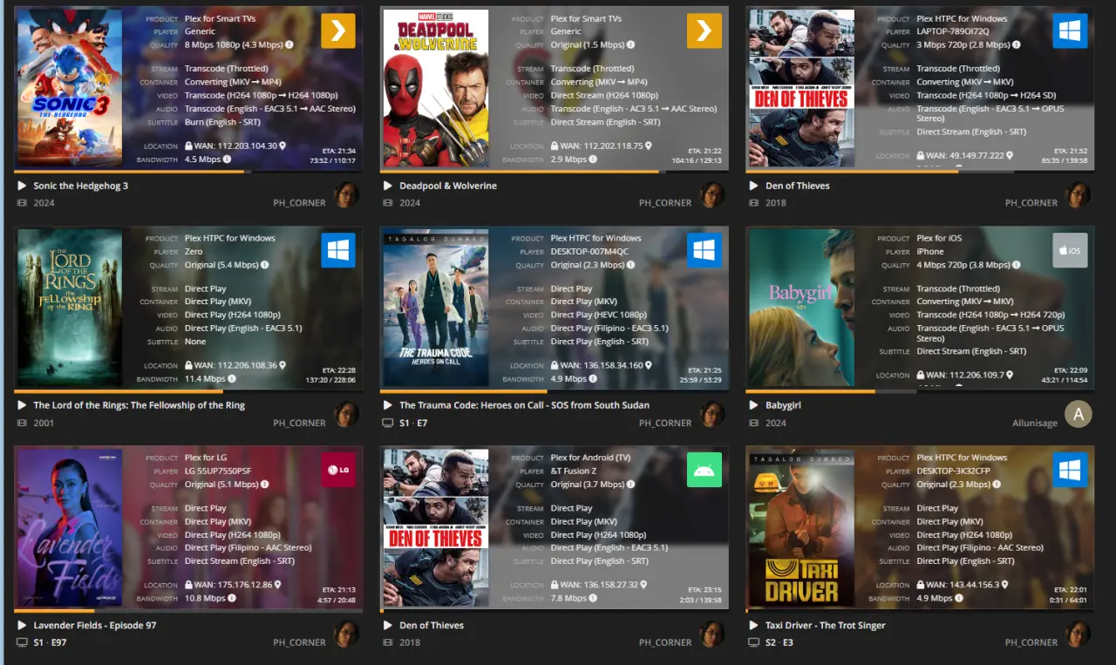
Task: Open Deadpool & Wolverine title link
Action: 448,186
